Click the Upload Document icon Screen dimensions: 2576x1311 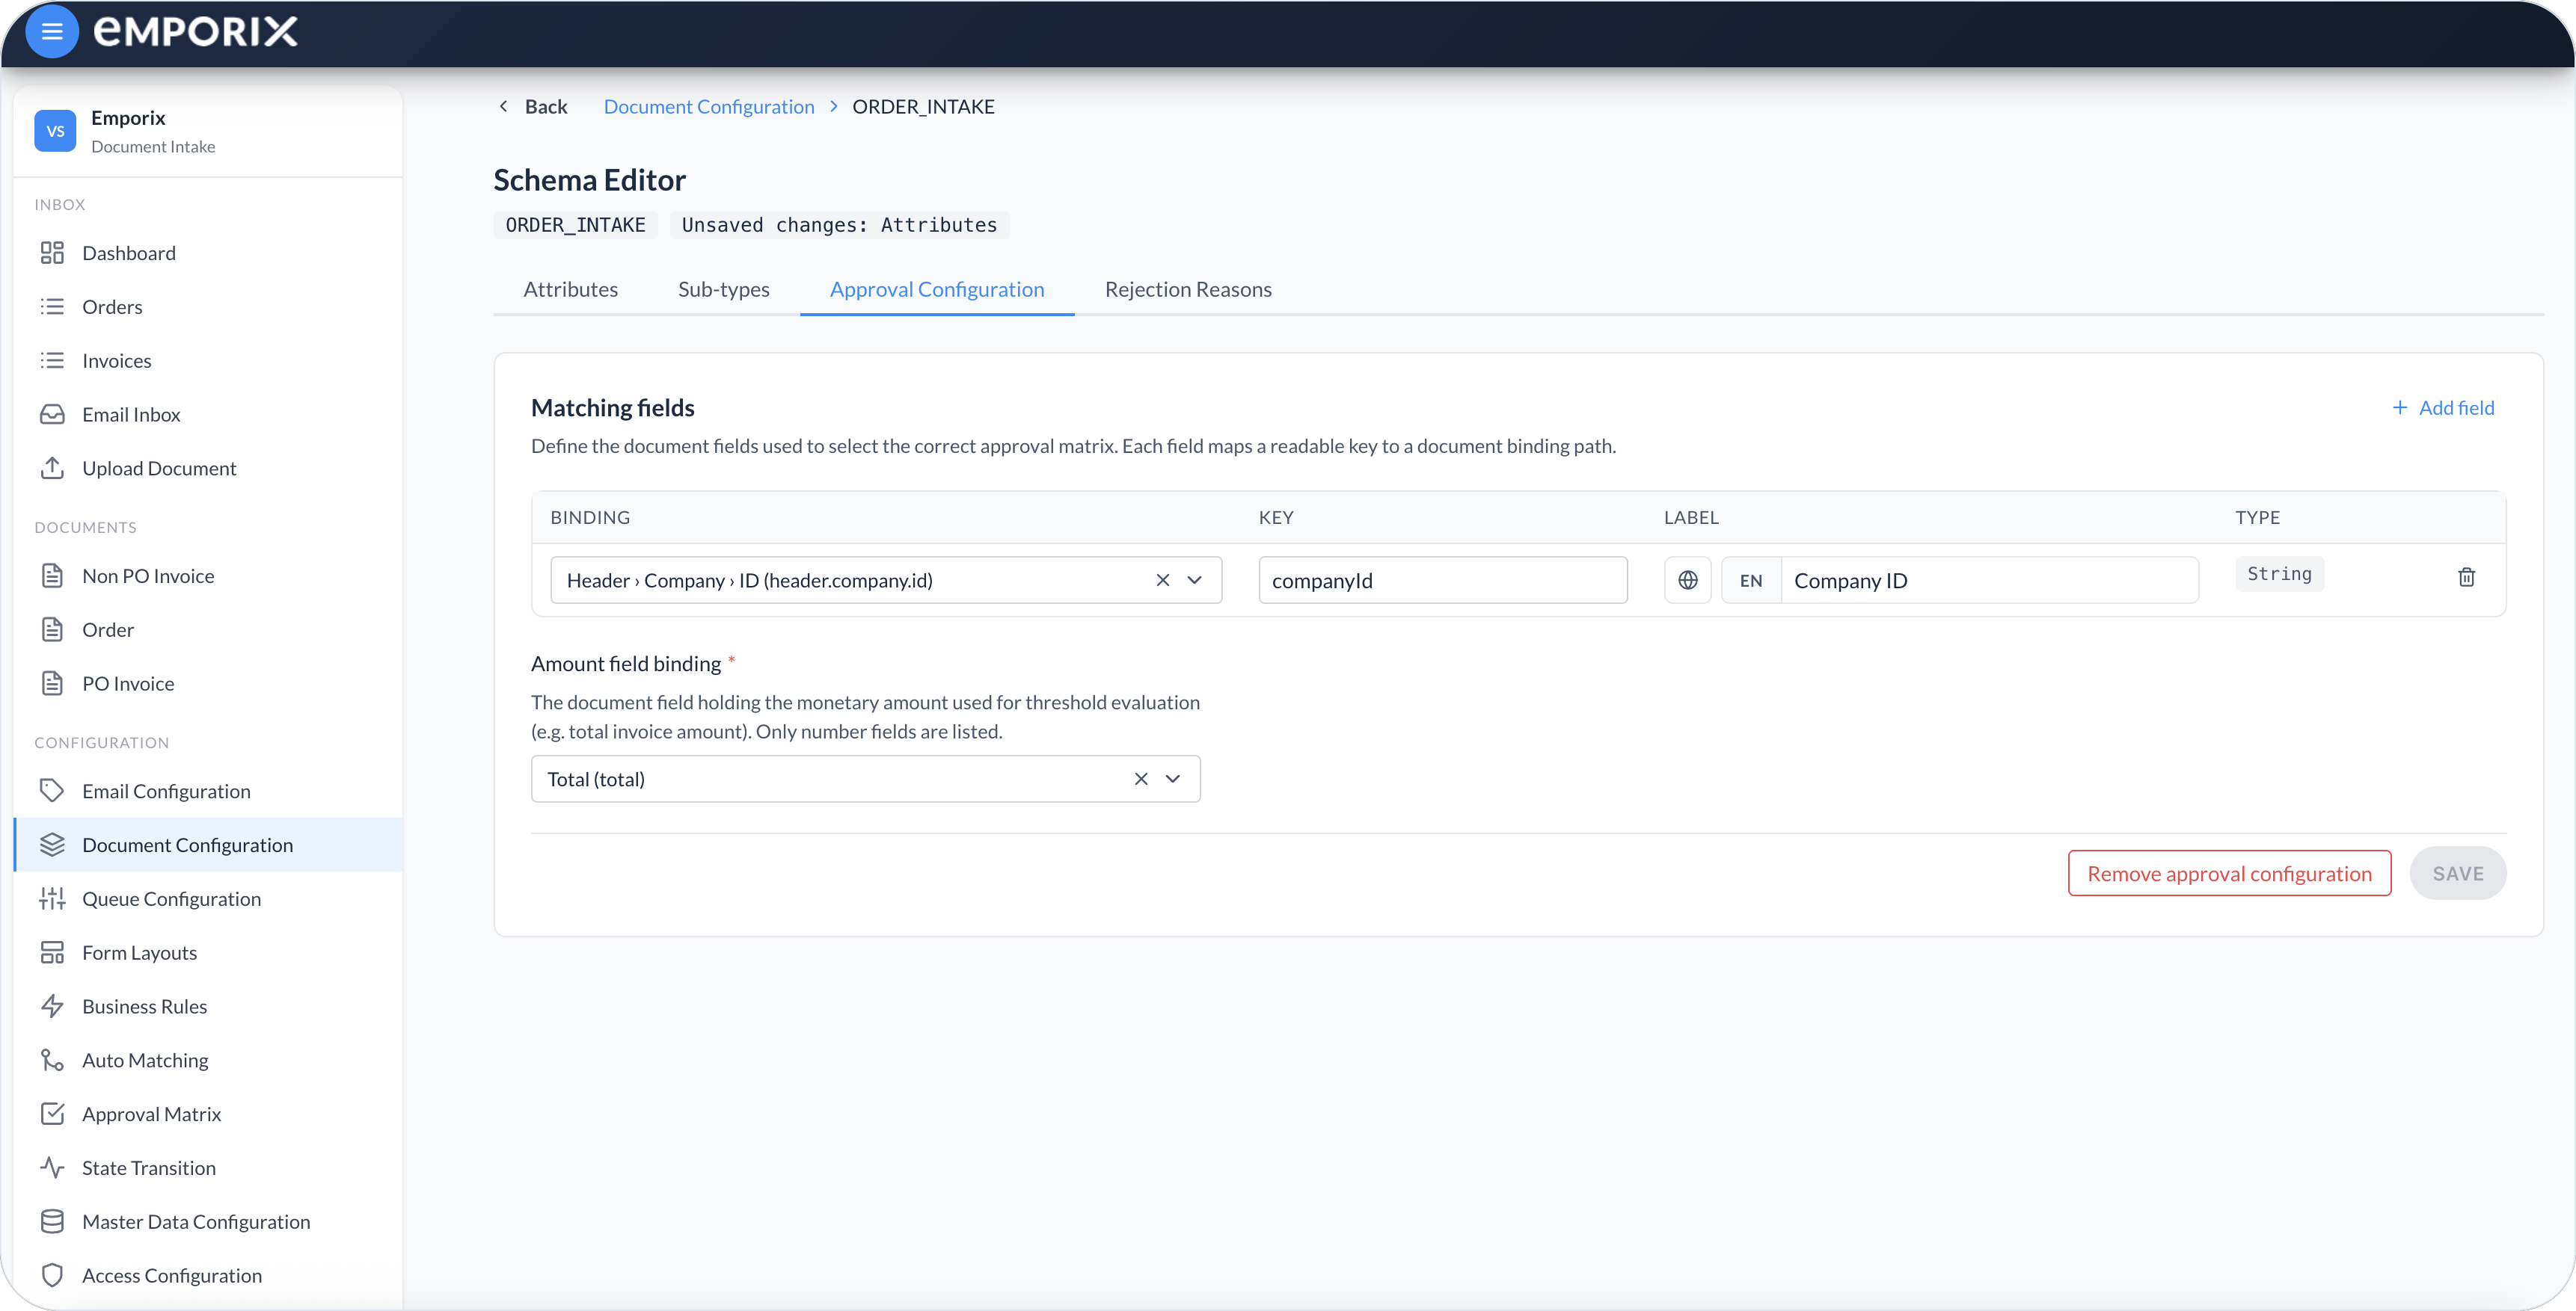point(52,468)
